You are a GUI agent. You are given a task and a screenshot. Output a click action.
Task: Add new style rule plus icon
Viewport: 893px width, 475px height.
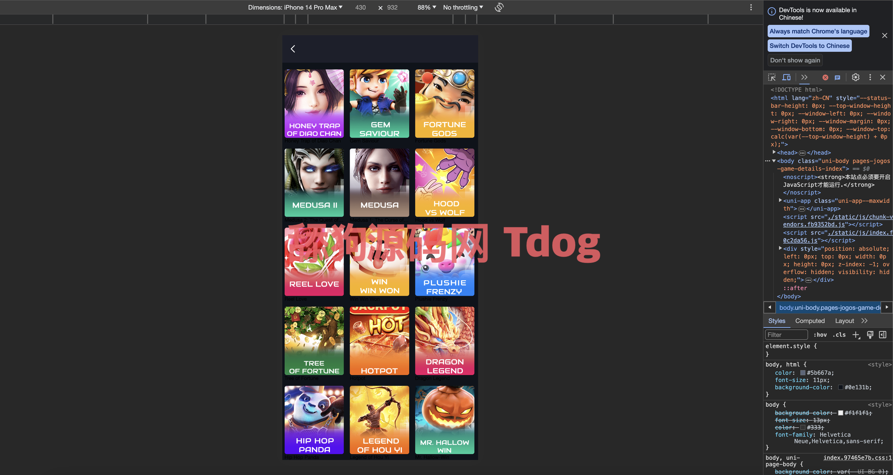coord(855,334)
